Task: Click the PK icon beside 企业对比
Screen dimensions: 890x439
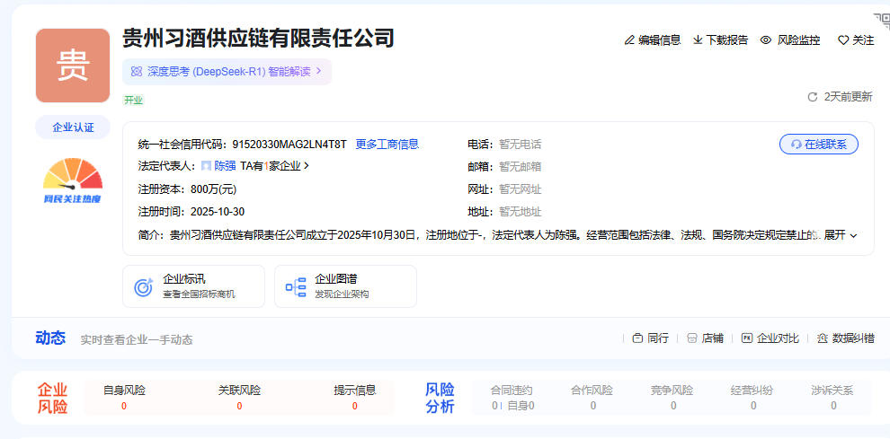Action: pyautogui.click(x=747, y=338)
